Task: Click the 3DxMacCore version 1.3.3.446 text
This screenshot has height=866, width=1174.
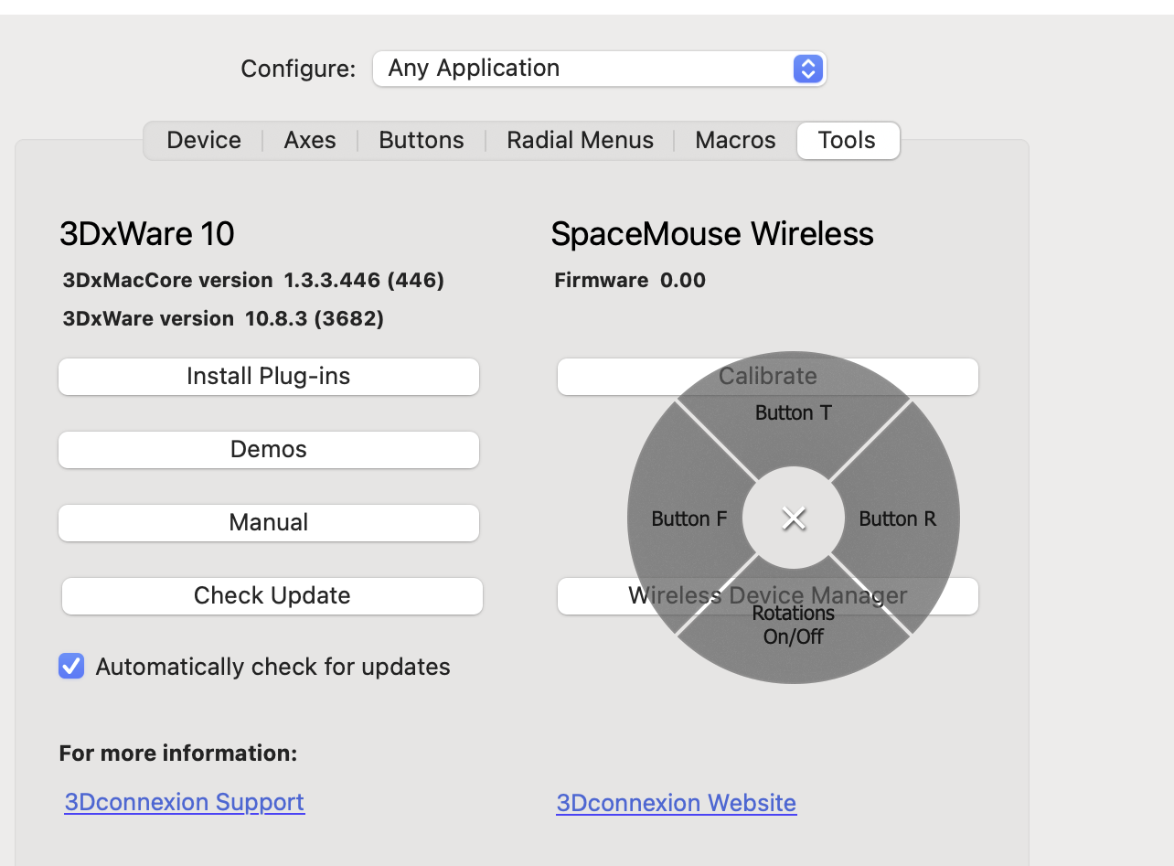Action: [x=253, y=280]
